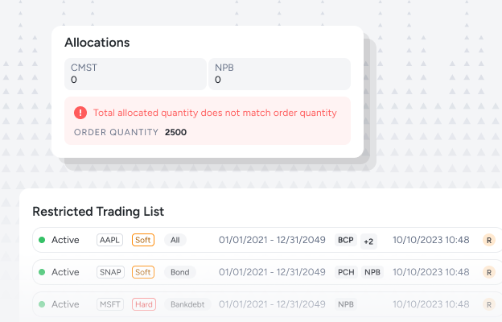Viewport: 502px width, 322px height.
Task: Select the MSFT ticker tag
Action: (x=110, y=304)
